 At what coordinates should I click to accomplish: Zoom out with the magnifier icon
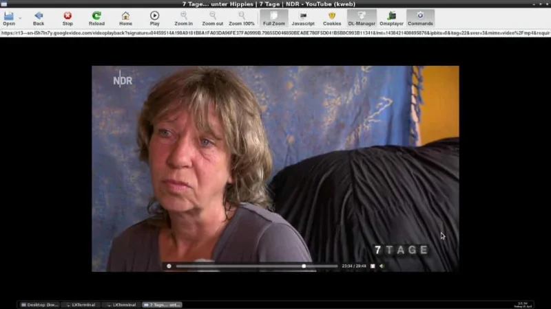pyautogui.click(x=213, y=19)
